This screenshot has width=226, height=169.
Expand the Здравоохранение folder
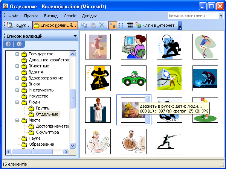click(x=17, y=78)
